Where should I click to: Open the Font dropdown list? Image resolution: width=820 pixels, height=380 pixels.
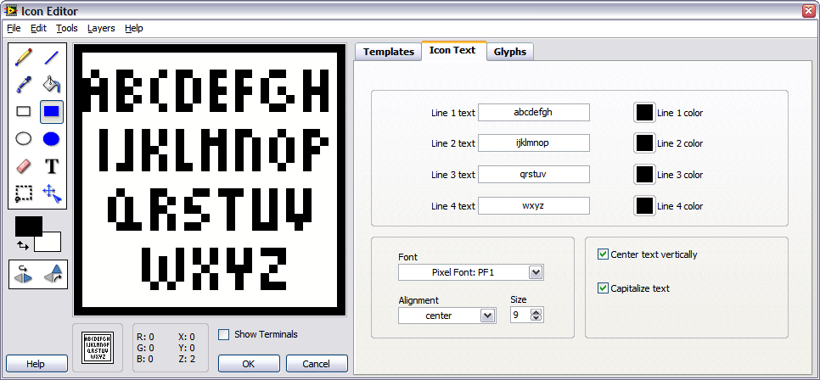535,272
